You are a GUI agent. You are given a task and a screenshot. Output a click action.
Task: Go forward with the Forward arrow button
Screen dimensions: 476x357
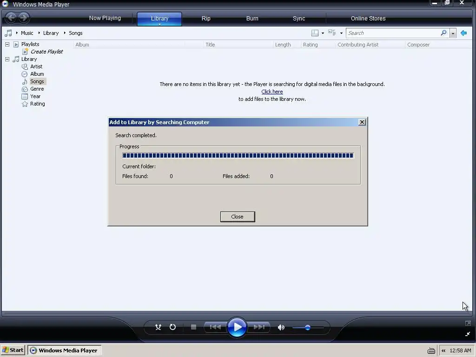tap(24, 18)
